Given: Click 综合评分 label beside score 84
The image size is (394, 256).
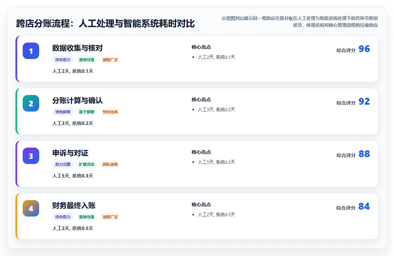Looking at the screenshot, I should pyautogui.click(x=346, y=208).
